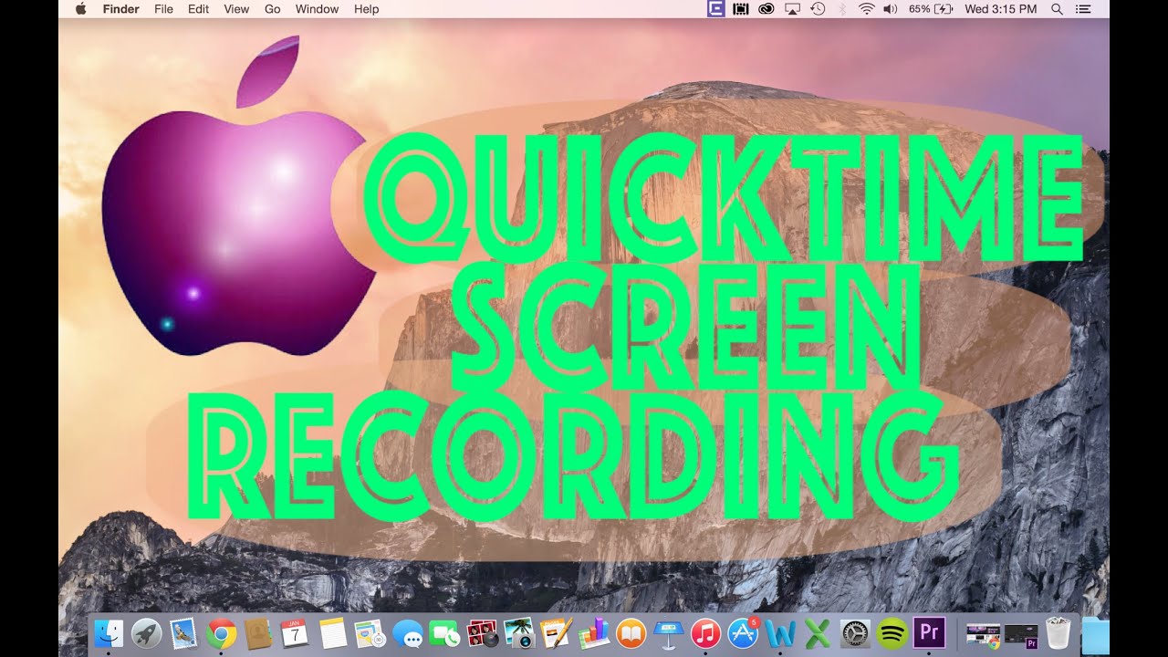Launch Adobe Premiere Pro from Dock

tap(930, 632)
